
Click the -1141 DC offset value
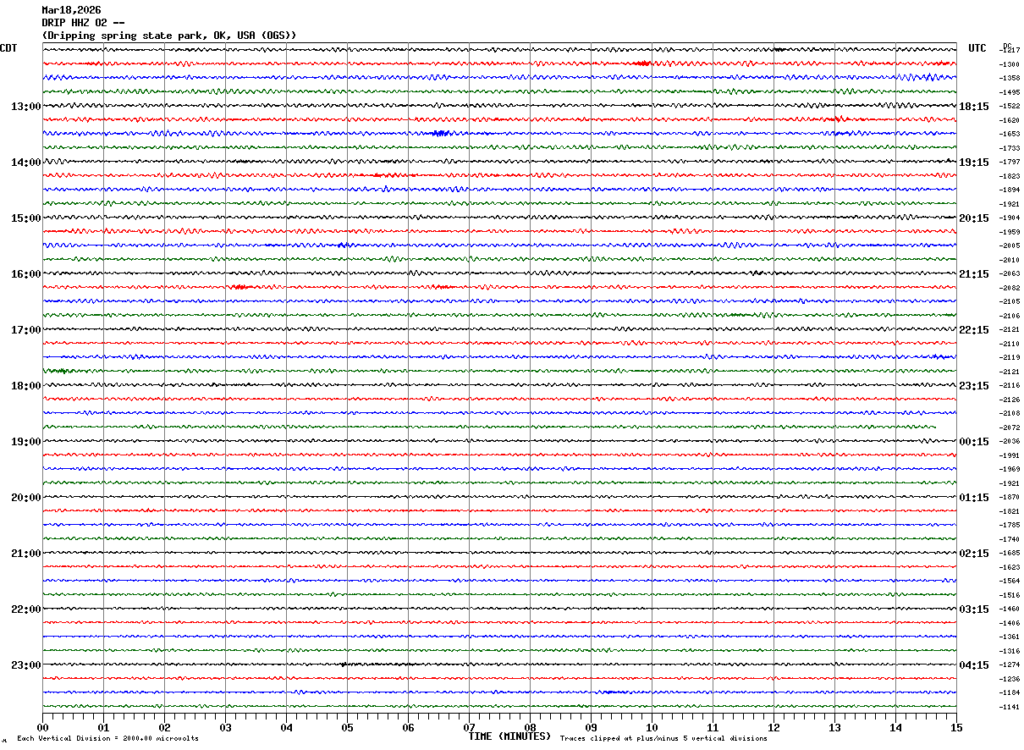click(1010, 707)
